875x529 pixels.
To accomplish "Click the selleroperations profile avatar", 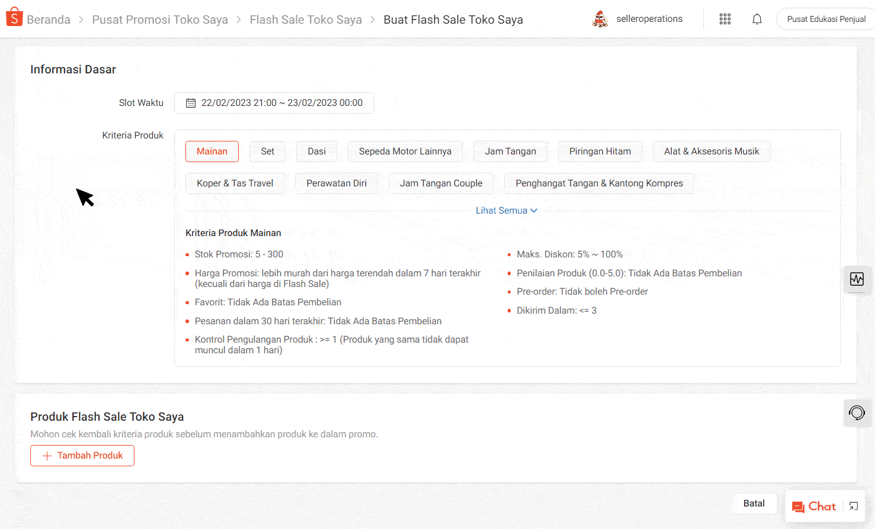I will tap(600, 18).
